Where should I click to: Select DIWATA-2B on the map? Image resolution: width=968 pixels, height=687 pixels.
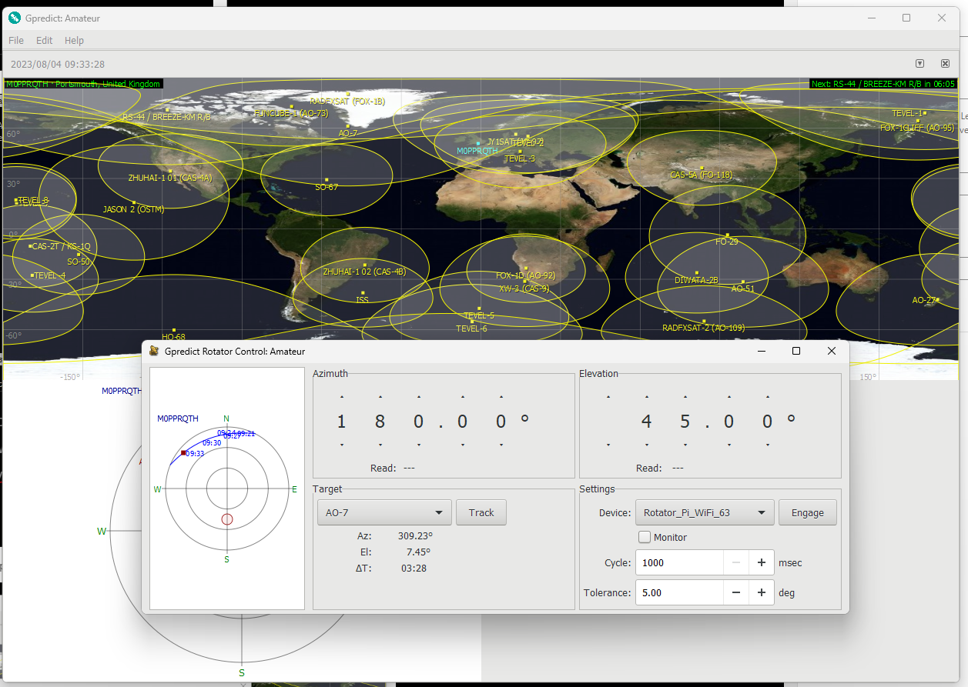(696, 277)
